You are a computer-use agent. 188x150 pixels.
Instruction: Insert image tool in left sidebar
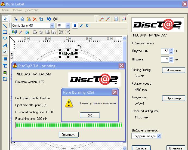pos(5,73)
